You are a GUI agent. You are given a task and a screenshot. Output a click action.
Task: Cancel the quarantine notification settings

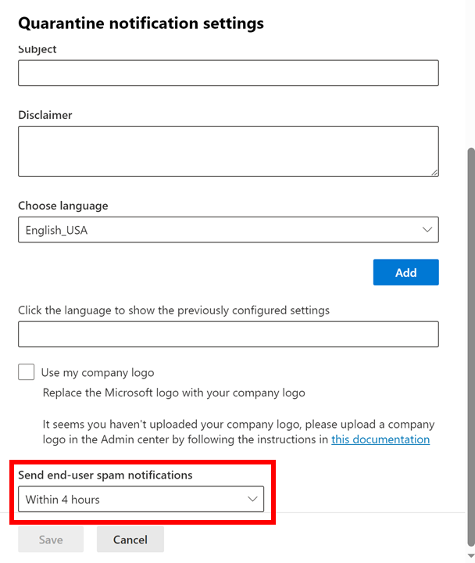[x=130, y=540]
